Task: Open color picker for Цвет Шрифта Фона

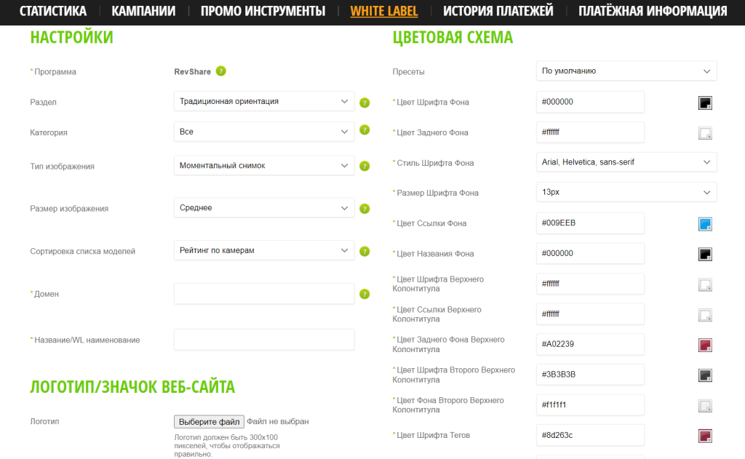Action: 705,103
